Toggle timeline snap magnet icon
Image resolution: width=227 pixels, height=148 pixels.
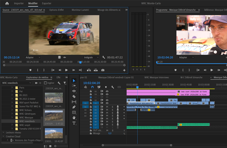click(92, 87)
